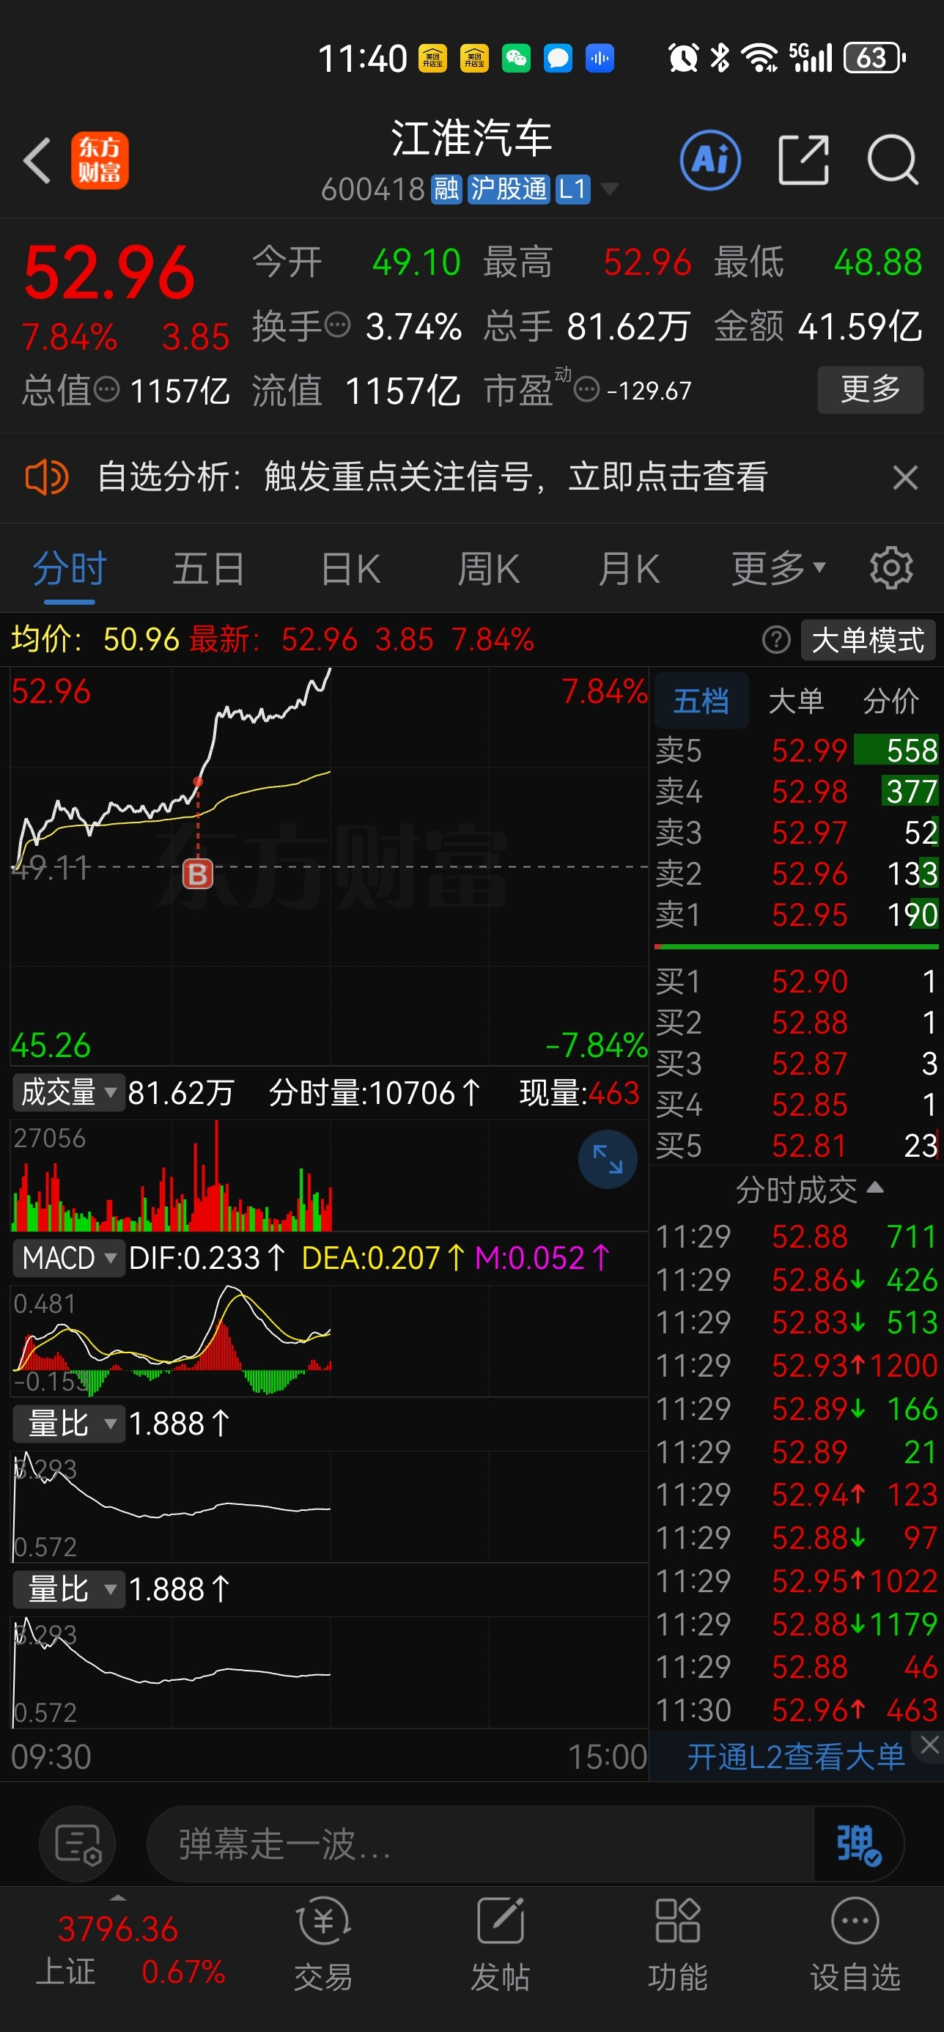The image size is (944, 2032).
Task: Tap WeChat notification icon in status bar
Action: coord(516,59)
